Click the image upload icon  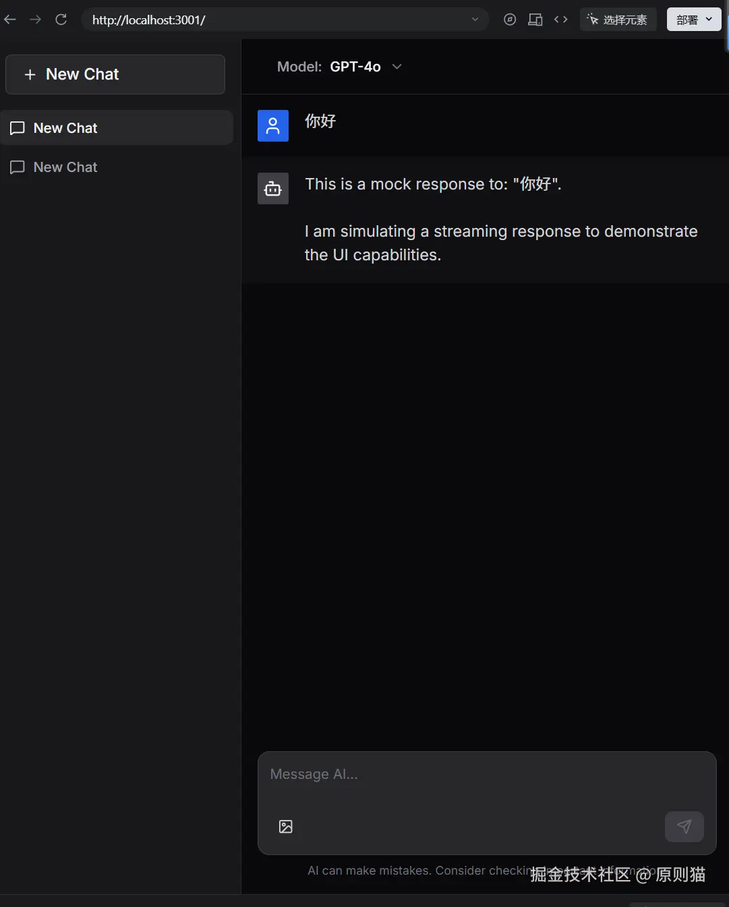coord(286,827)
